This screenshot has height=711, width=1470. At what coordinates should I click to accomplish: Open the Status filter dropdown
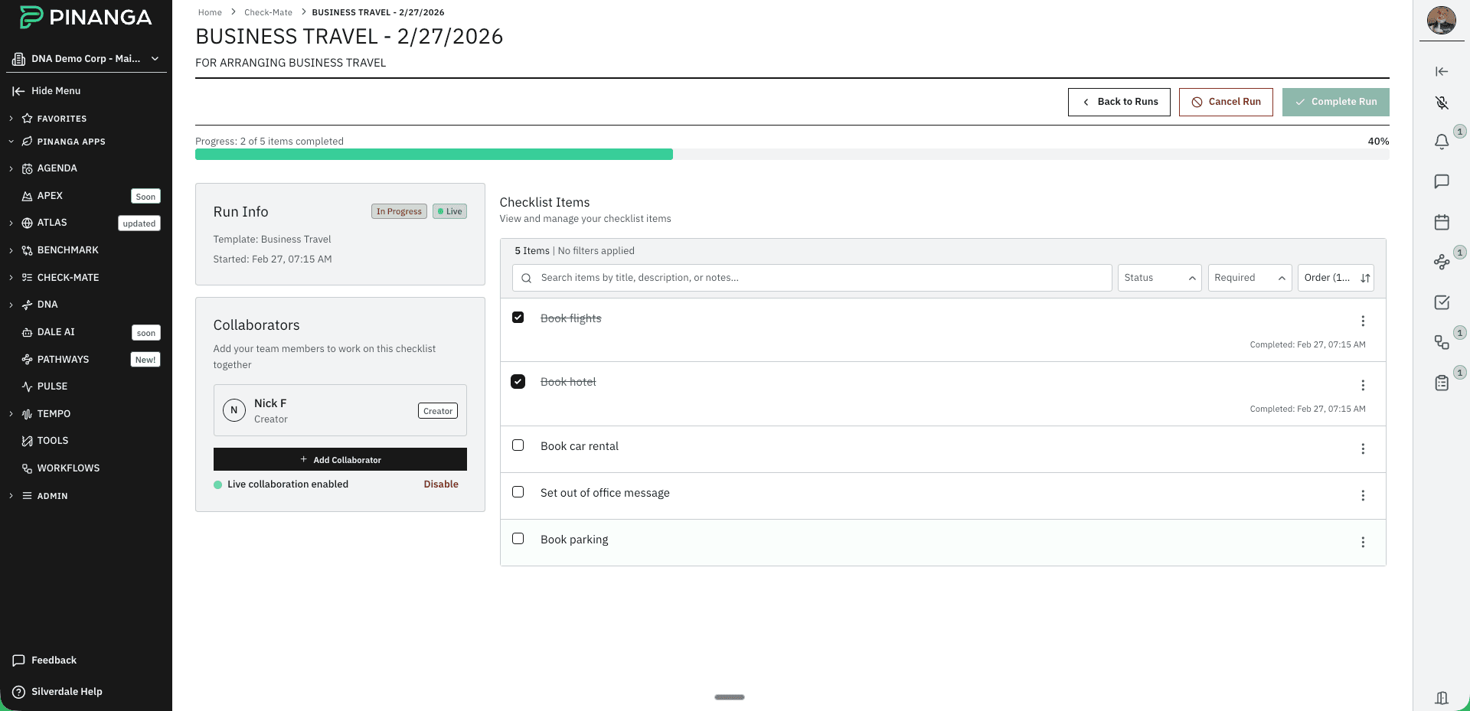coord(1158,278)
